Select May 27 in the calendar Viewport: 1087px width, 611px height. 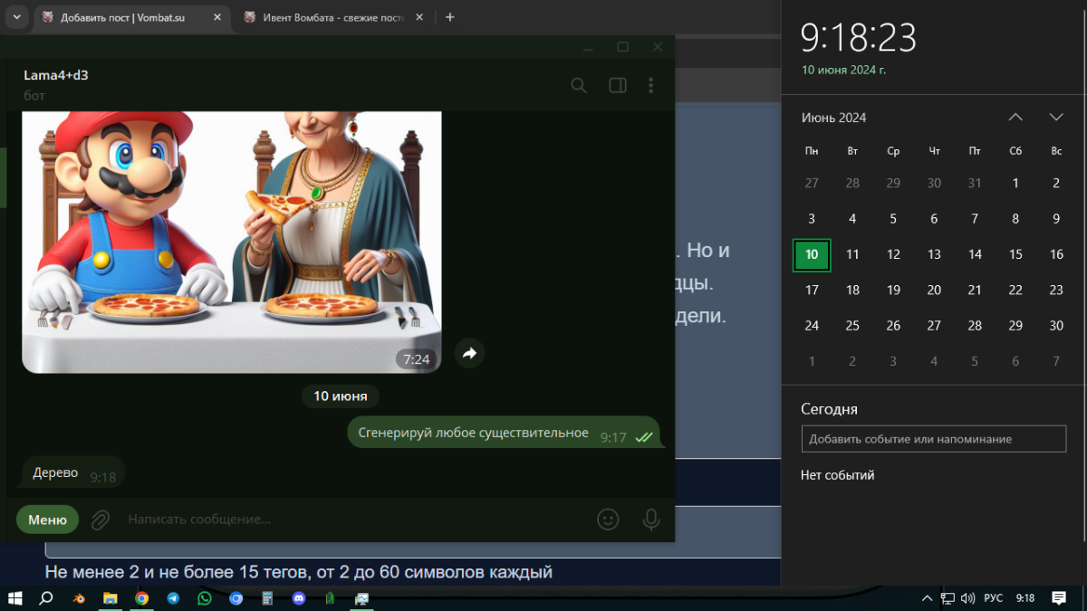[x=812, y=184]
